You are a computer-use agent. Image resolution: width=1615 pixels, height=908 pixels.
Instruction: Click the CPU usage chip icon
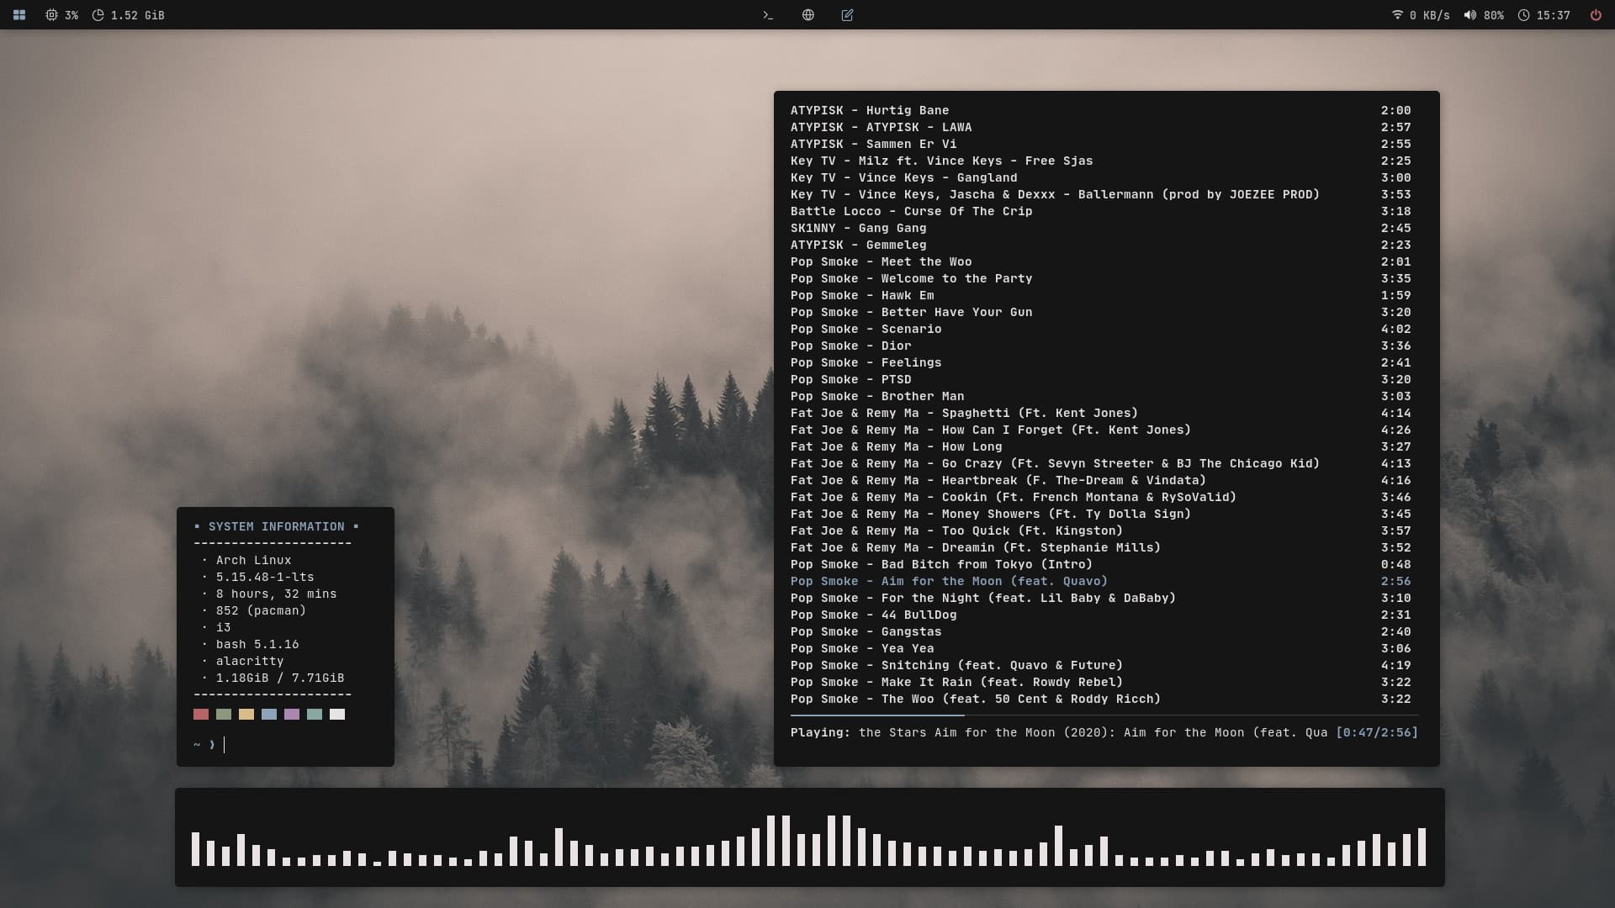coord(51,15)
